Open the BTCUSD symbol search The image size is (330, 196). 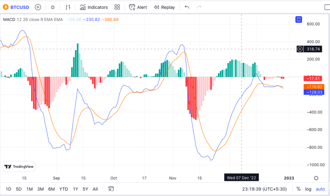16,7
